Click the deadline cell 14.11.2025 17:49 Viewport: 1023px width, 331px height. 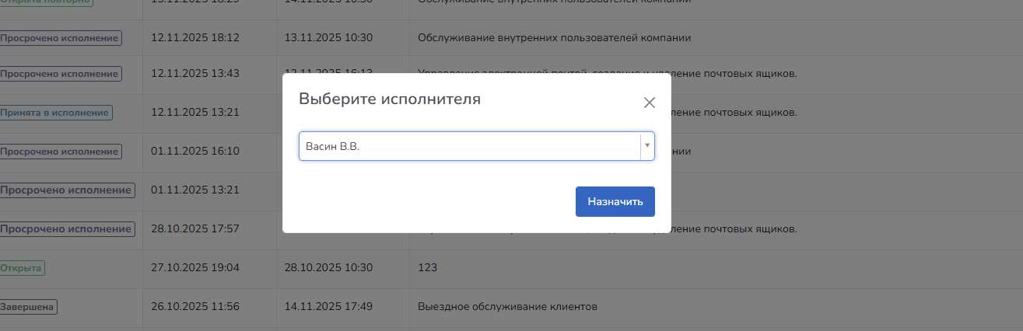pyautogui.click(x=329, y=307)
